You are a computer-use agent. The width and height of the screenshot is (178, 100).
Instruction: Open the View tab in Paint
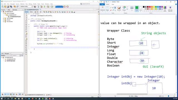113,4
